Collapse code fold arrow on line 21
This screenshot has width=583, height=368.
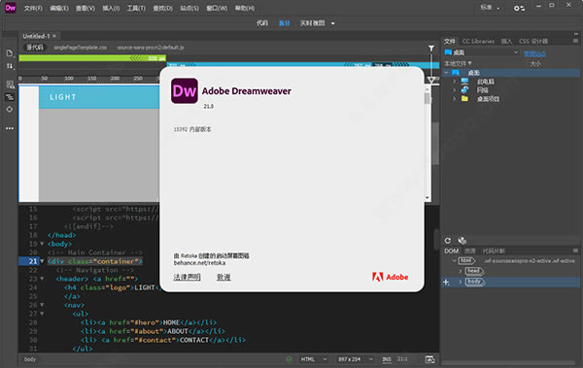pyautogui.click(x=42, y=261)
